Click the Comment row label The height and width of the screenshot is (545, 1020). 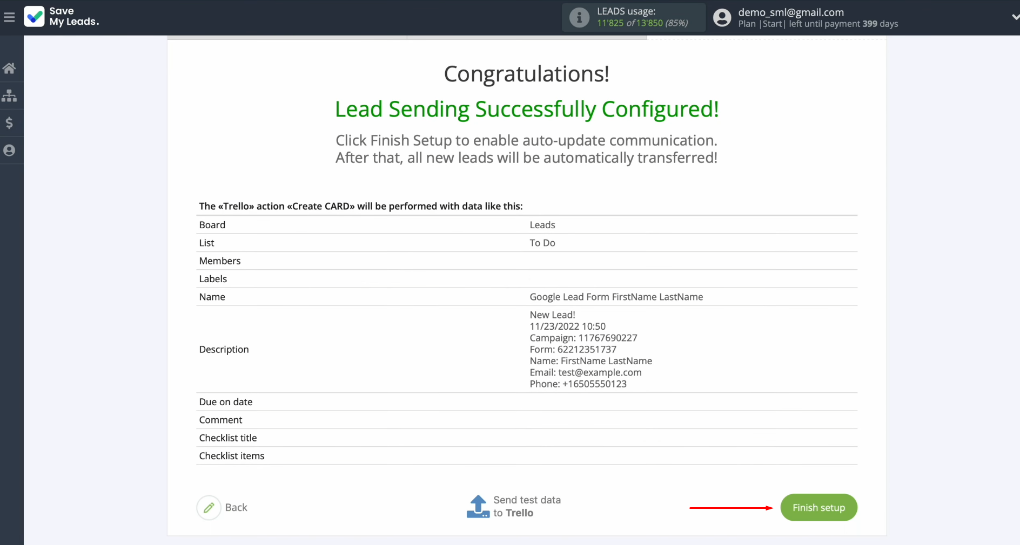click(220, 420)
